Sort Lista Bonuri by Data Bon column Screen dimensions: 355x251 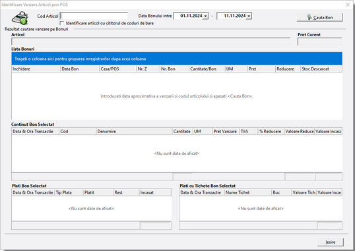click(x=80, y=69)
